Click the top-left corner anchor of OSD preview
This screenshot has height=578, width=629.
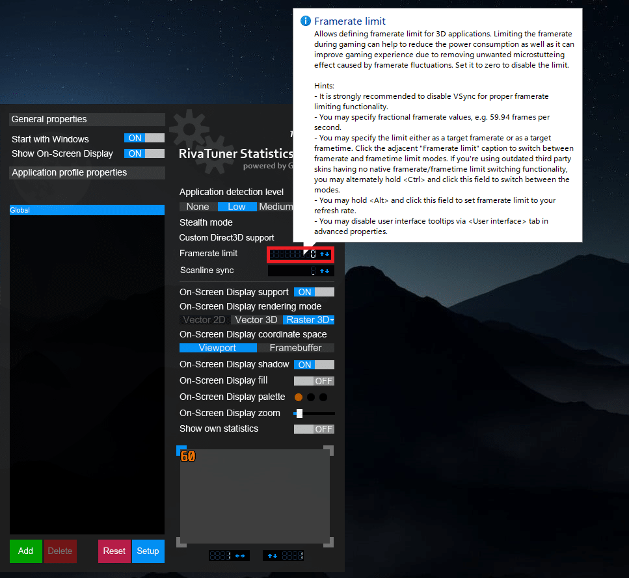[181, 450]
